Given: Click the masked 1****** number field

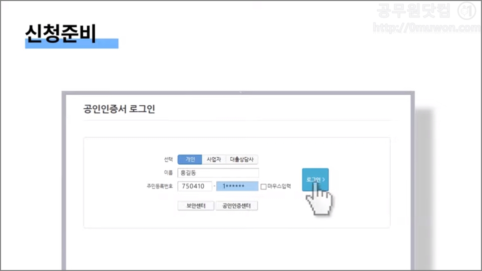Looking at the screenshot, I should tap(237, 186).
